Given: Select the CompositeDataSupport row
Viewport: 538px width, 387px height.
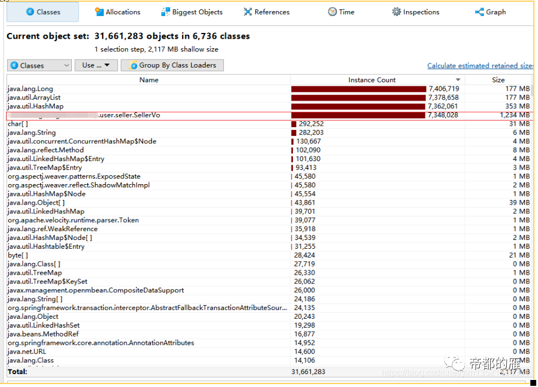Looking at the screenshot, I should pos(269,291).
